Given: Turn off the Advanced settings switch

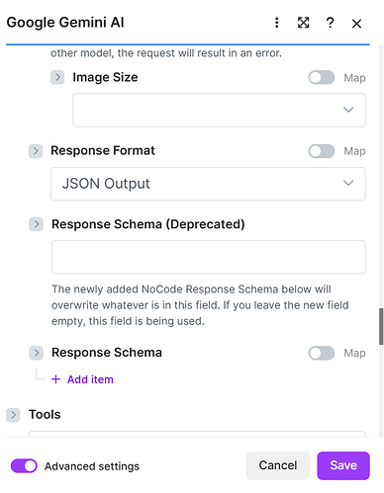Looking at the screenshot, I should (x=24, y=466).
